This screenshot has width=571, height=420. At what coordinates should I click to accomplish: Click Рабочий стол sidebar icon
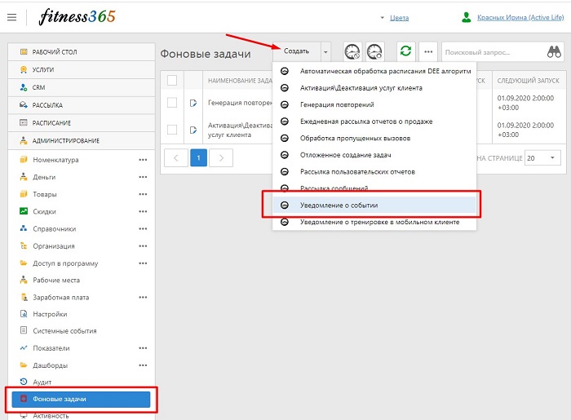tap(24, 51)
